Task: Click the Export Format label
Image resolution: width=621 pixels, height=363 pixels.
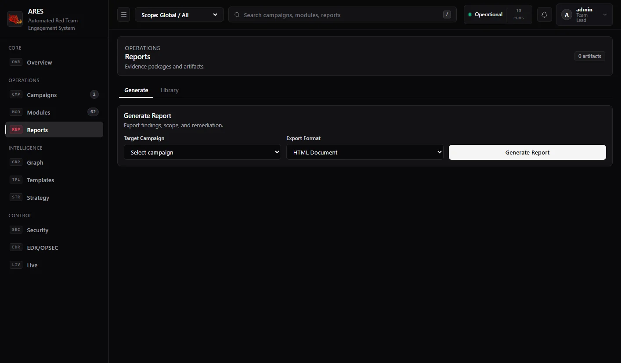Action: tap(303, 138)
